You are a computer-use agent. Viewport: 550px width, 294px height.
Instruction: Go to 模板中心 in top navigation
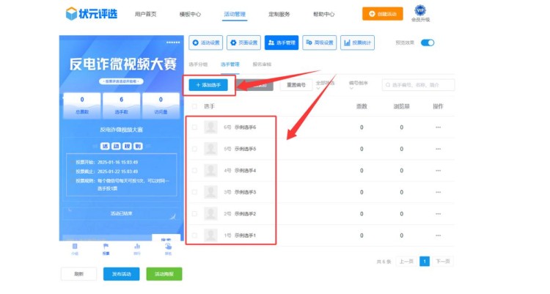tap(190, 14)
